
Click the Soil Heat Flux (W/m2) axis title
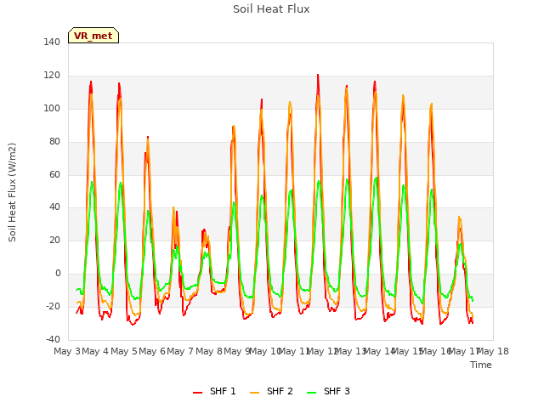pos(12,192)
